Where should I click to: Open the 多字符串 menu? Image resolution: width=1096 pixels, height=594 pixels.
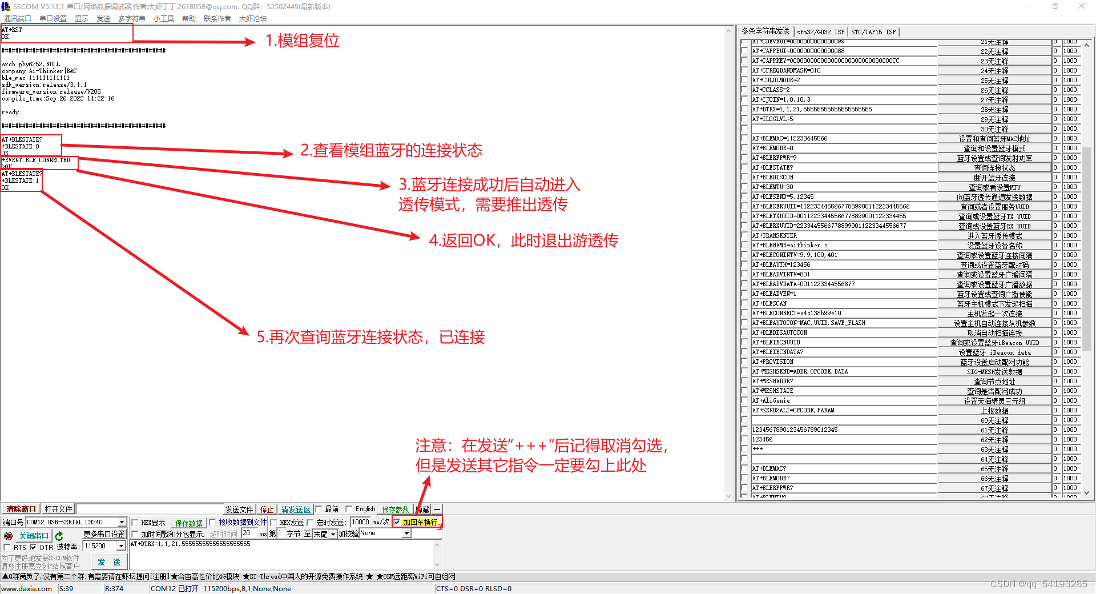[x=132, y=18]
